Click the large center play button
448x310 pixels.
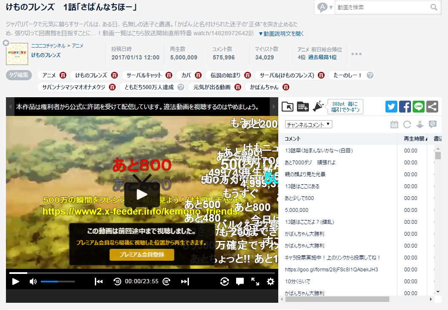pos(142,195)
